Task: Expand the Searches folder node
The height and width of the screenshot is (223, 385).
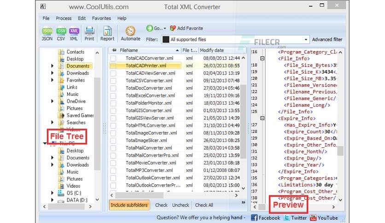Action: click(x=52, y=122)
